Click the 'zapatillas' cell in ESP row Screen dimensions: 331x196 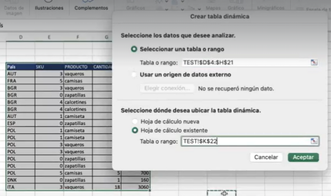[78, 123]
